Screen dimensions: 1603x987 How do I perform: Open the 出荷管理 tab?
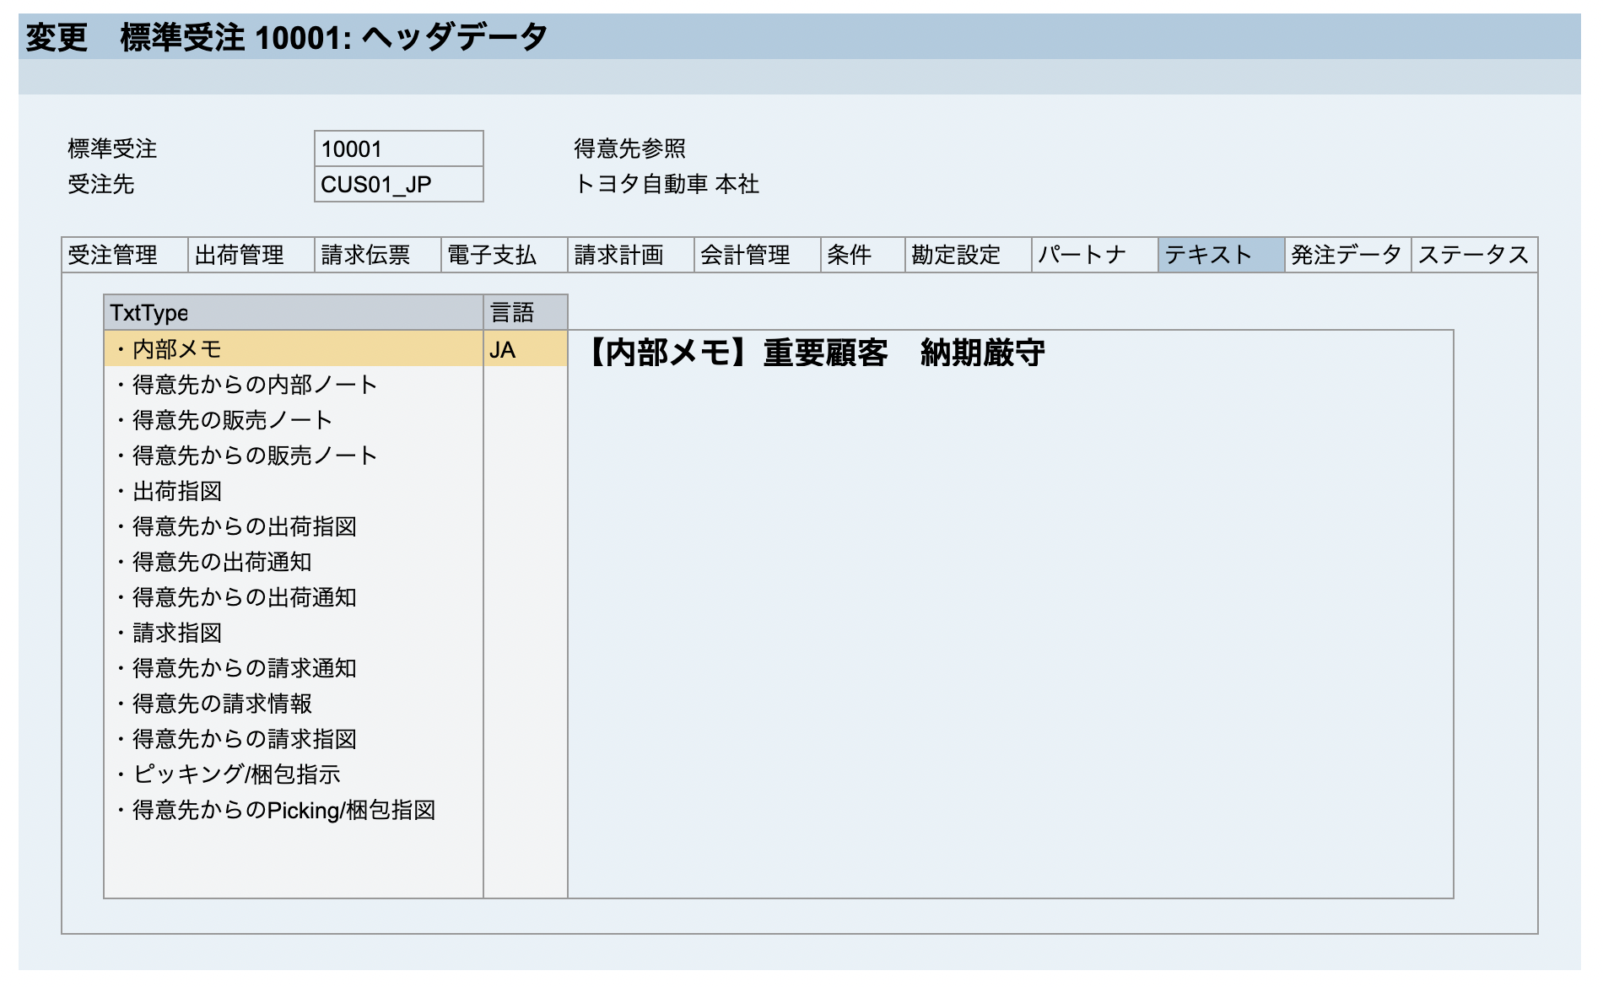(240, 256)
